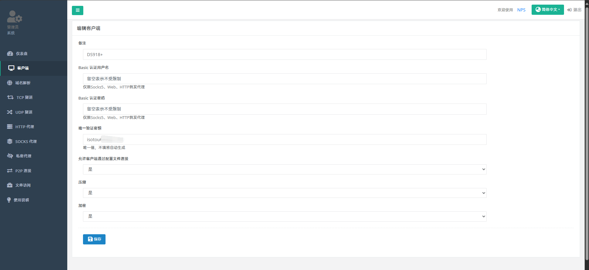The width and height of the screenshot is (589, 270).
Task: Click the UDP tunnel shuffle icon
Action: (10, 112)
